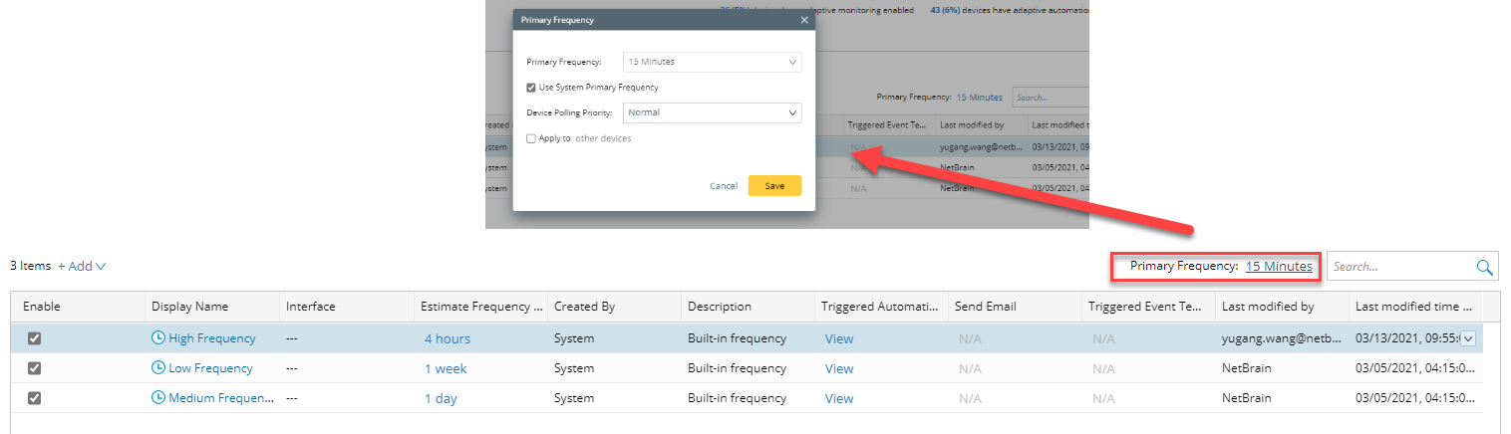Sort by Last modified by column

pyautogui.click(x=1268, y=307)
